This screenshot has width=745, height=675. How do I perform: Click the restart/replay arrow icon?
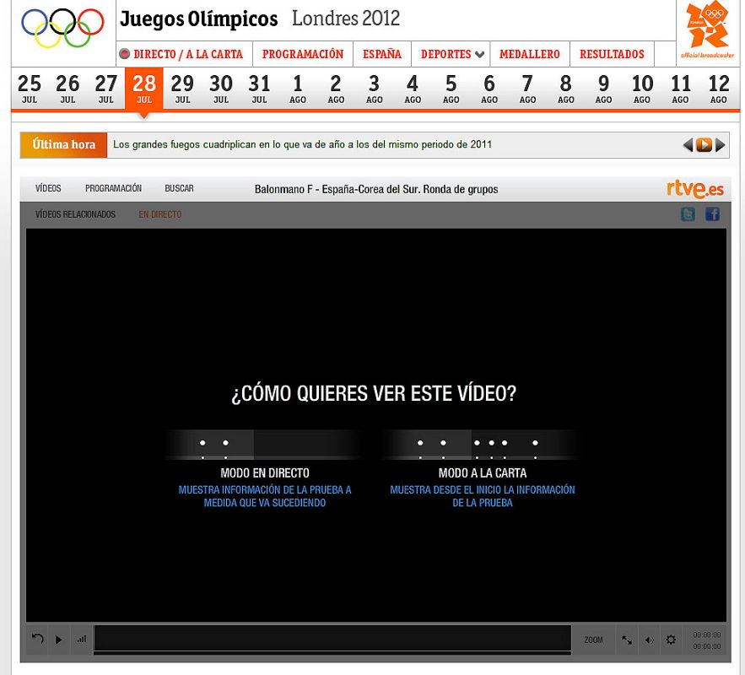pos(38,639)
